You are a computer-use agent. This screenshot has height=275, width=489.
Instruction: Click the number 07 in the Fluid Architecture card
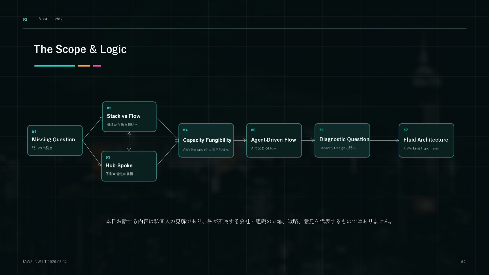click(x=405, y=130)
